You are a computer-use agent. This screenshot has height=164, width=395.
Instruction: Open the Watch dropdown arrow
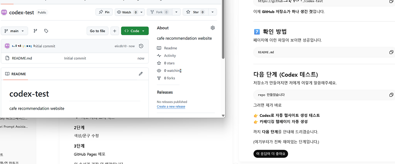pyautogui.click(x=141, y=12)
